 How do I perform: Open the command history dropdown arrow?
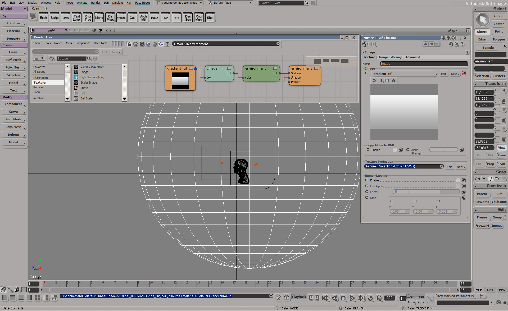coord(271,296)
